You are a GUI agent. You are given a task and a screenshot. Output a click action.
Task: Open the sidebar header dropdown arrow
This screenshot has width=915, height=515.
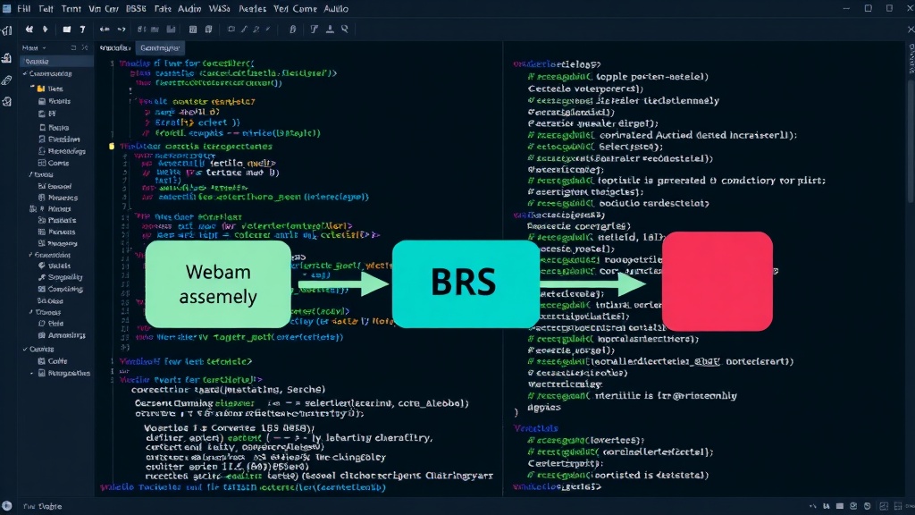tap(45, 48)
